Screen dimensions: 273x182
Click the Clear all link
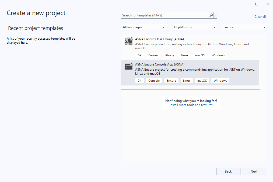[260, 17]
